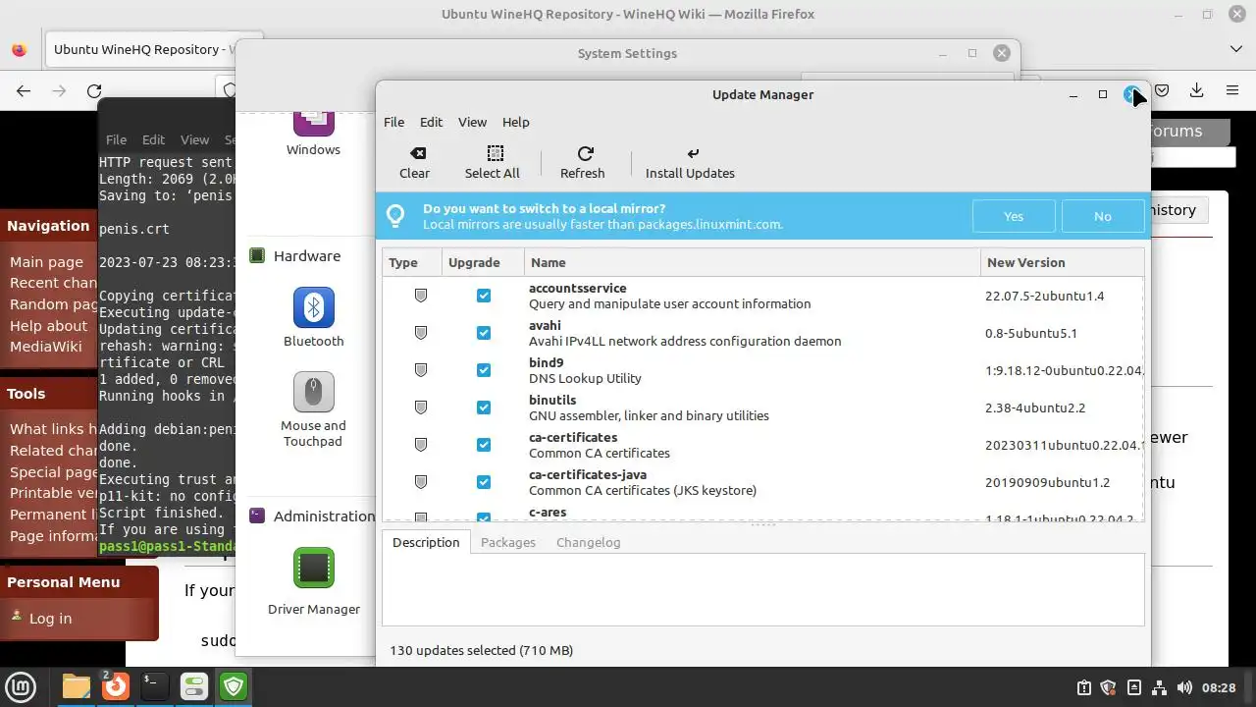
Task: Open the Edit menu in Update Manager
Action: 432,122
